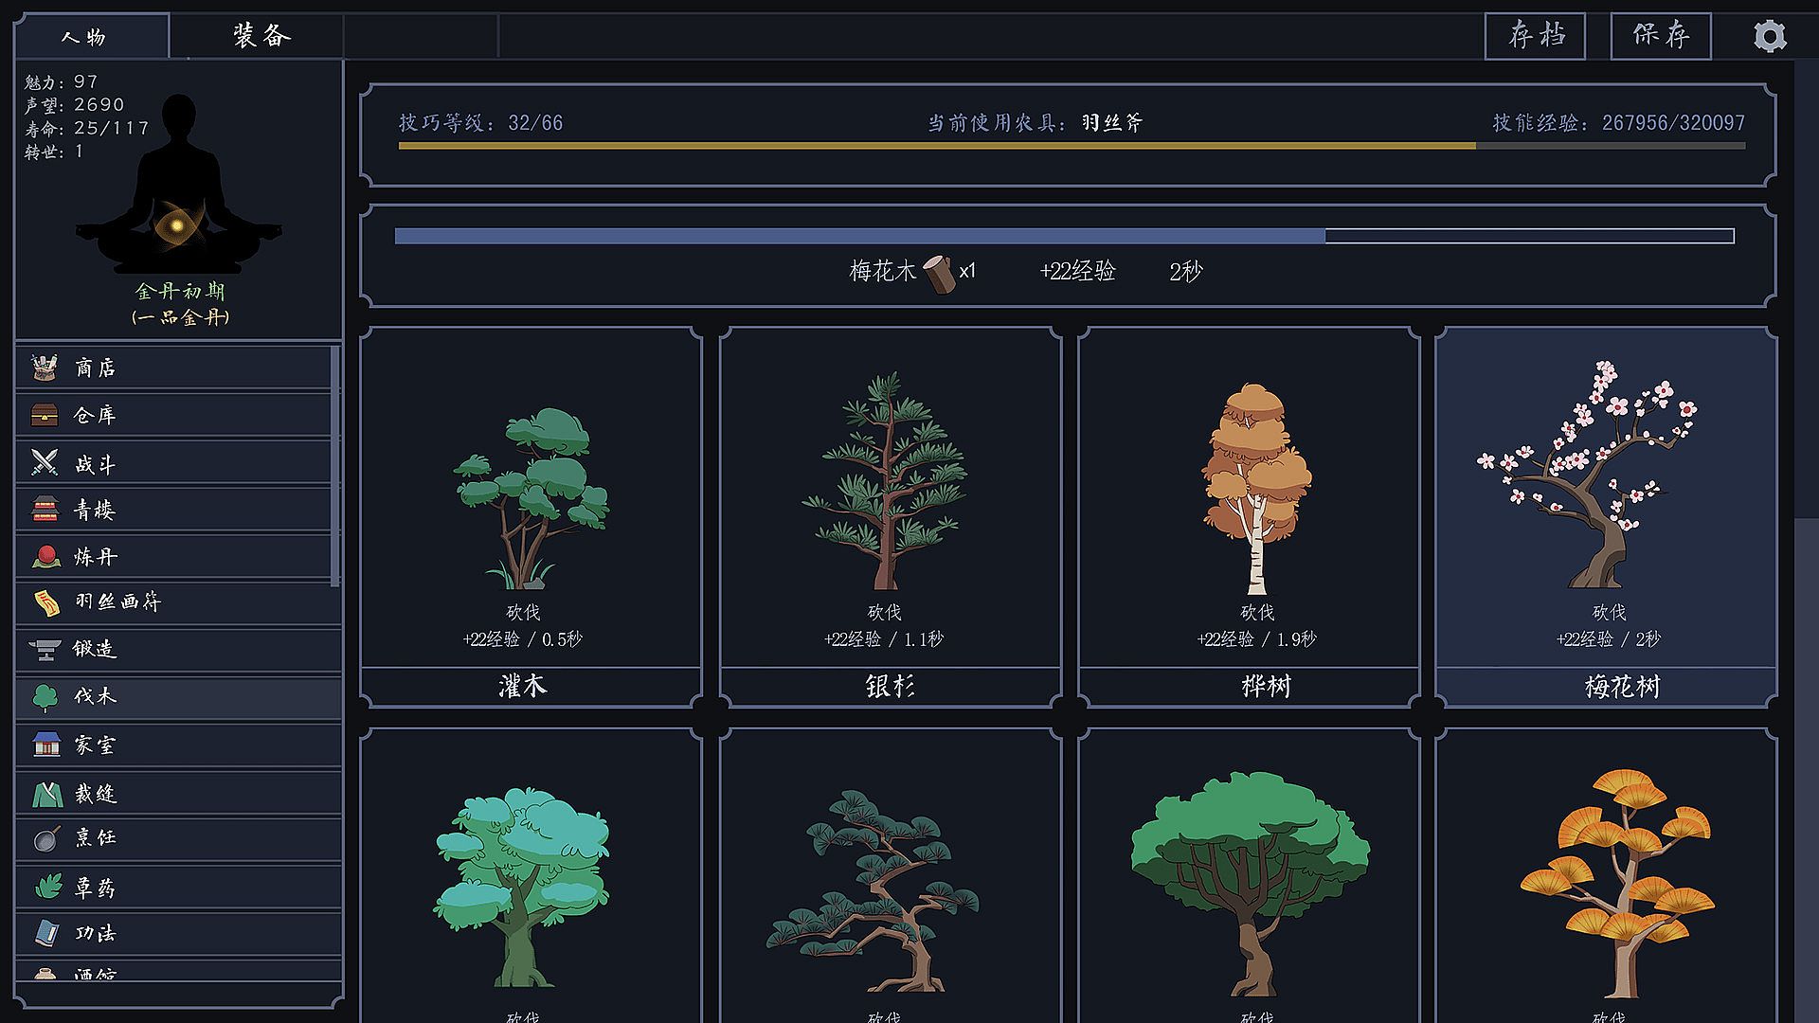Image resolution: width=1819 pixels, height=1023 pixels.
Task: Switch to the 装备 equipment tab
Action: (x=261, y=37)
